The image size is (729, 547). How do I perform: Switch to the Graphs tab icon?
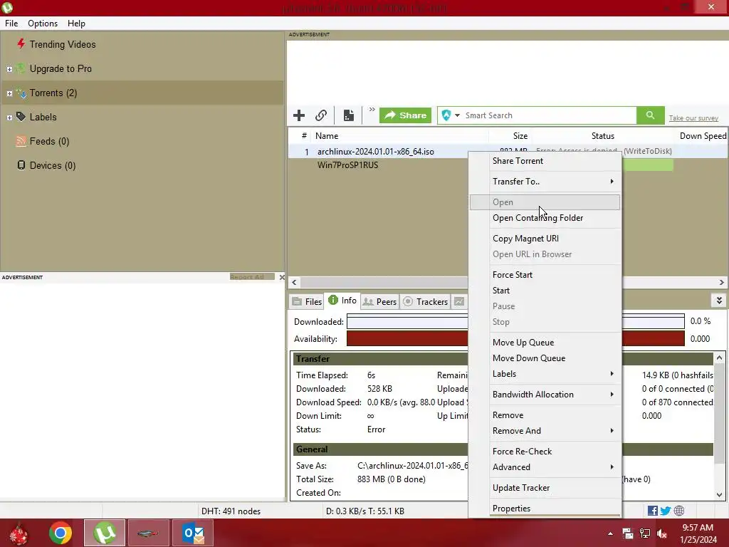coord(459,301)
